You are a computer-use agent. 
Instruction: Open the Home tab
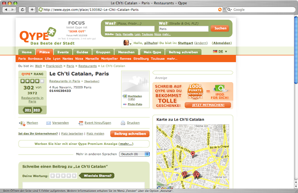[x=26, y=52]
